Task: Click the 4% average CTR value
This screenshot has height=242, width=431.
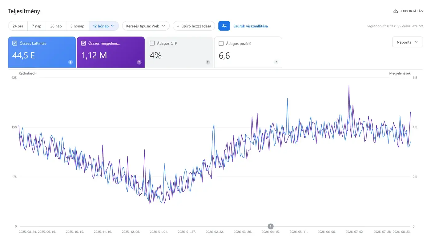Action: coord(155,56)
